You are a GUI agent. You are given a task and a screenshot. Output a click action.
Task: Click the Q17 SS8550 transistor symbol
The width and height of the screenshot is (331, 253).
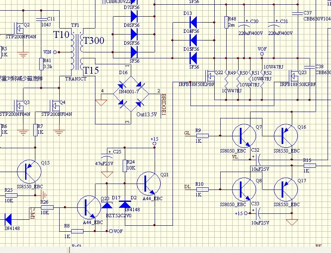pyautogui.click(x=286, y=190)
